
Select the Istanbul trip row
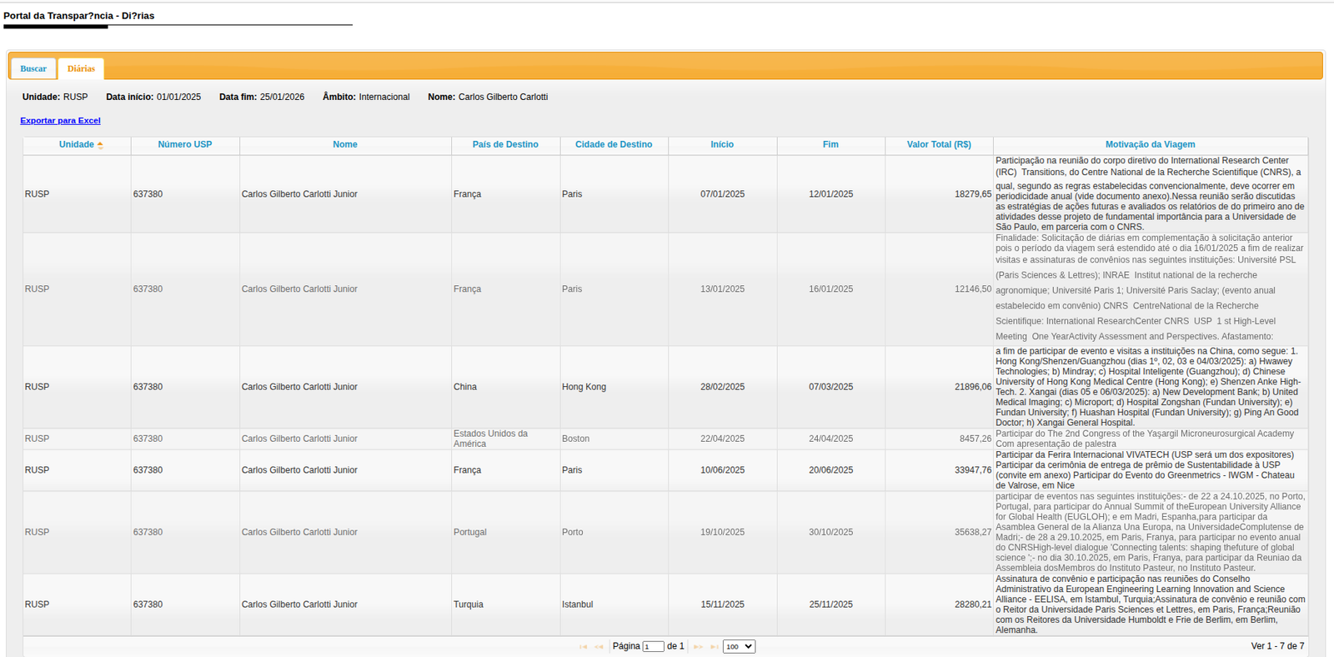coord(577,604)
